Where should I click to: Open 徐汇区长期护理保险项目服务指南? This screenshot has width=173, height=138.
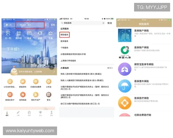point(80,104)
